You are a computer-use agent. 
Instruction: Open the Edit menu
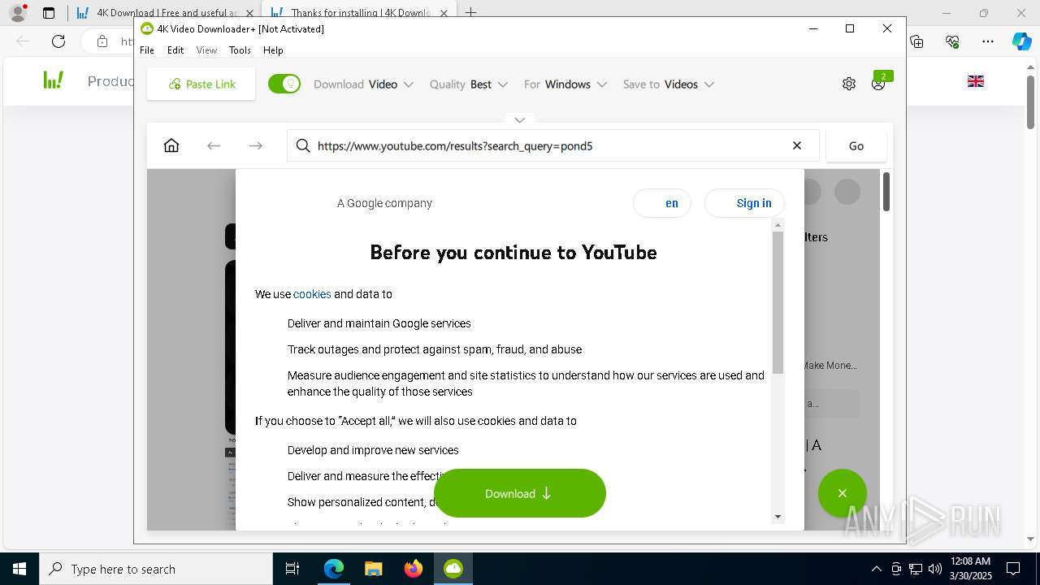click(x=175, y=50)
